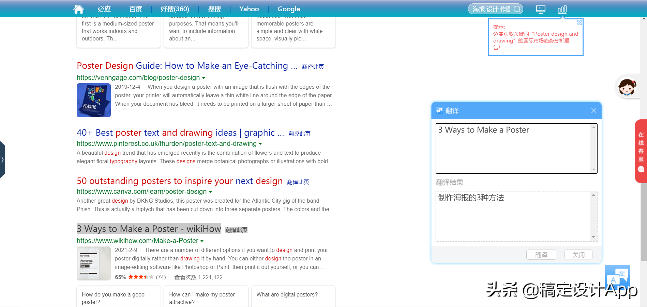Translate the Pinterest poster ideas page
The height and width of the screenshot is (307, 647).
[x=299, y=134]
